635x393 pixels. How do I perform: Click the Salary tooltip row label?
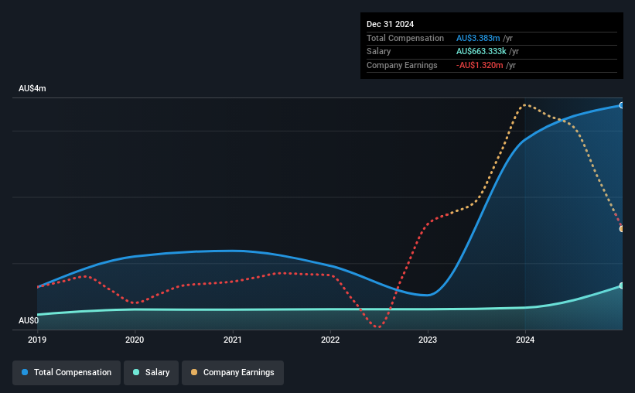coord(379,52)
